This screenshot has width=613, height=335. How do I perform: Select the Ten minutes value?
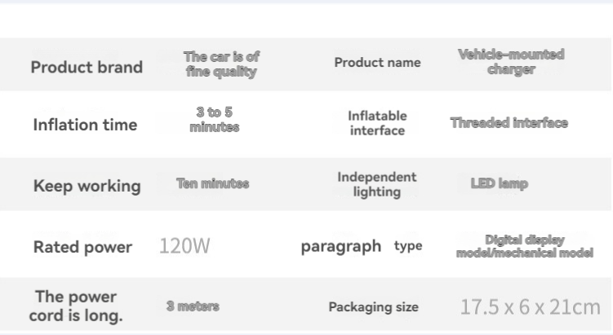213,183
